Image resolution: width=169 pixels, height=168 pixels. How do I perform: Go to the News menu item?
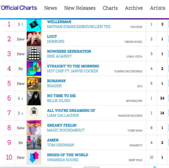(x=51, y=8)
